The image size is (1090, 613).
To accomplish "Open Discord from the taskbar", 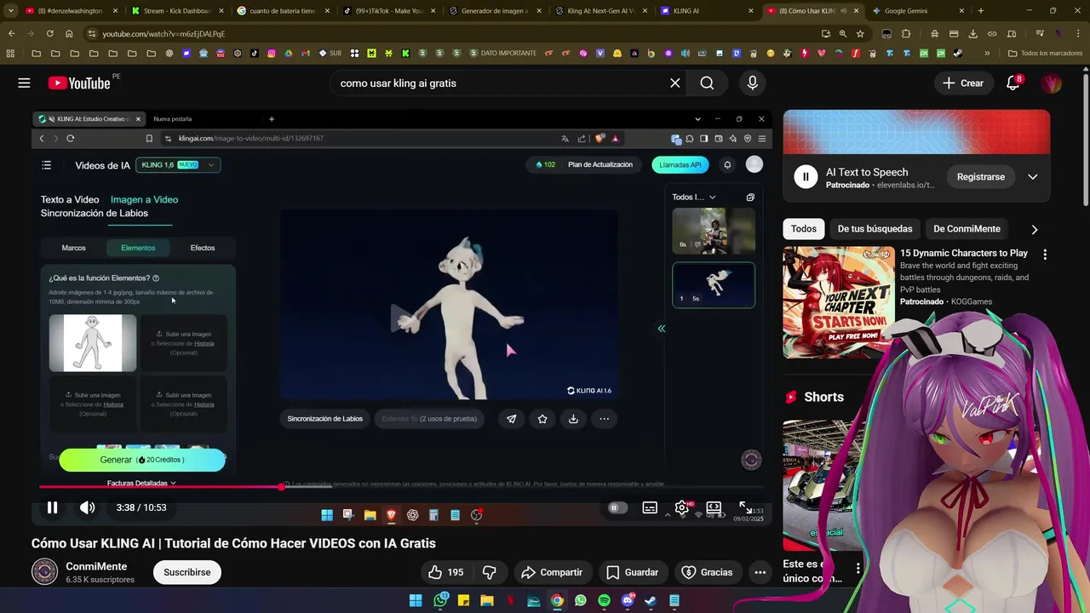I will pyautogui.click(x=628, y=600).
